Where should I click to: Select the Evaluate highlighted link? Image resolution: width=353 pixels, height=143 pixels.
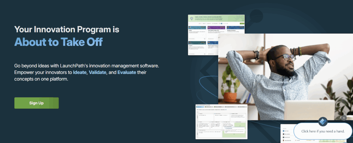point(127,72)
